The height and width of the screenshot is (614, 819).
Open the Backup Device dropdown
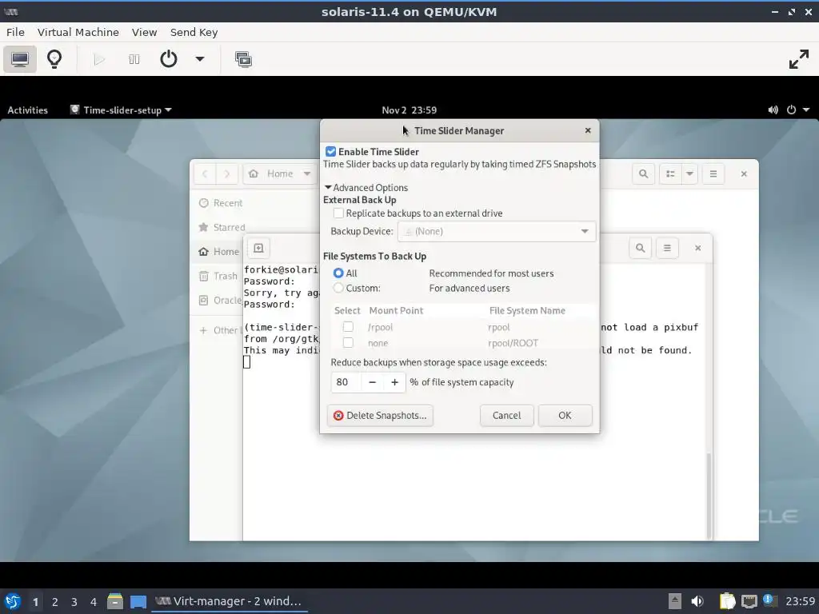coord(497,231)
